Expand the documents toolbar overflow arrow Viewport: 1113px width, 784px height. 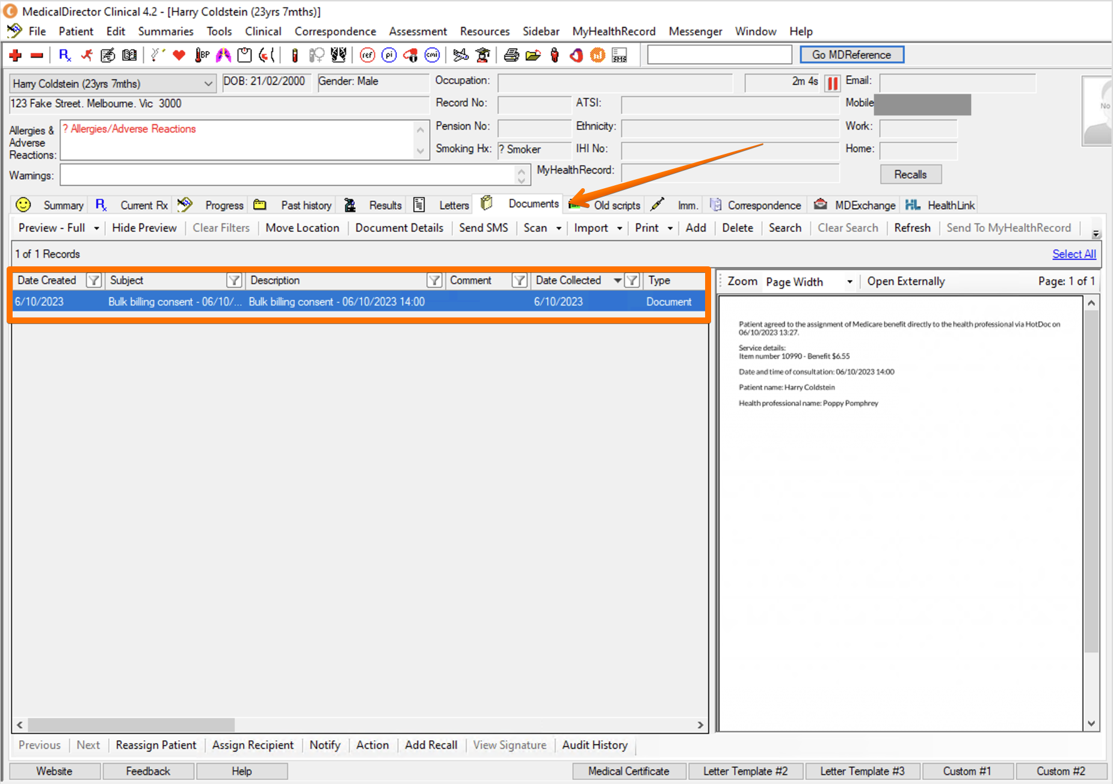click(1096, 234)
